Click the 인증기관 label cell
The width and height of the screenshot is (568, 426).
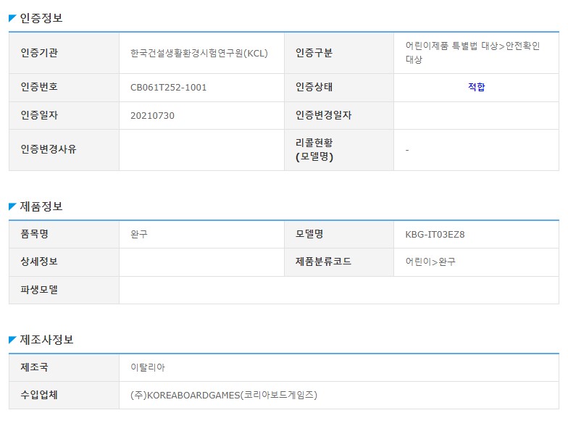[64, 54]
